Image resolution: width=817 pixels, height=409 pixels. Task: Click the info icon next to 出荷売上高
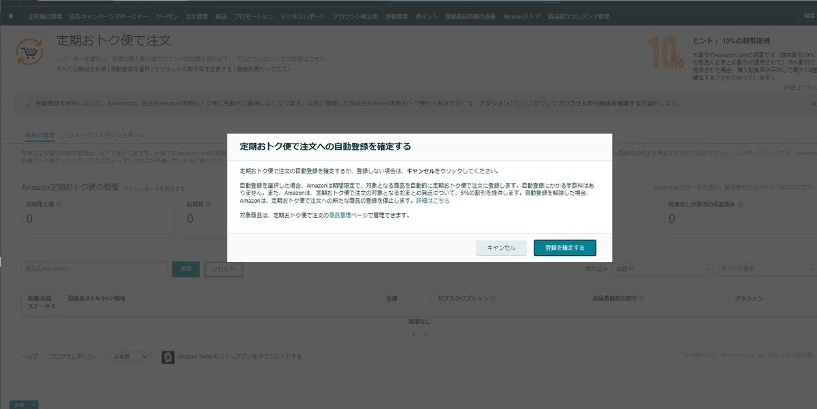(59, 203)
